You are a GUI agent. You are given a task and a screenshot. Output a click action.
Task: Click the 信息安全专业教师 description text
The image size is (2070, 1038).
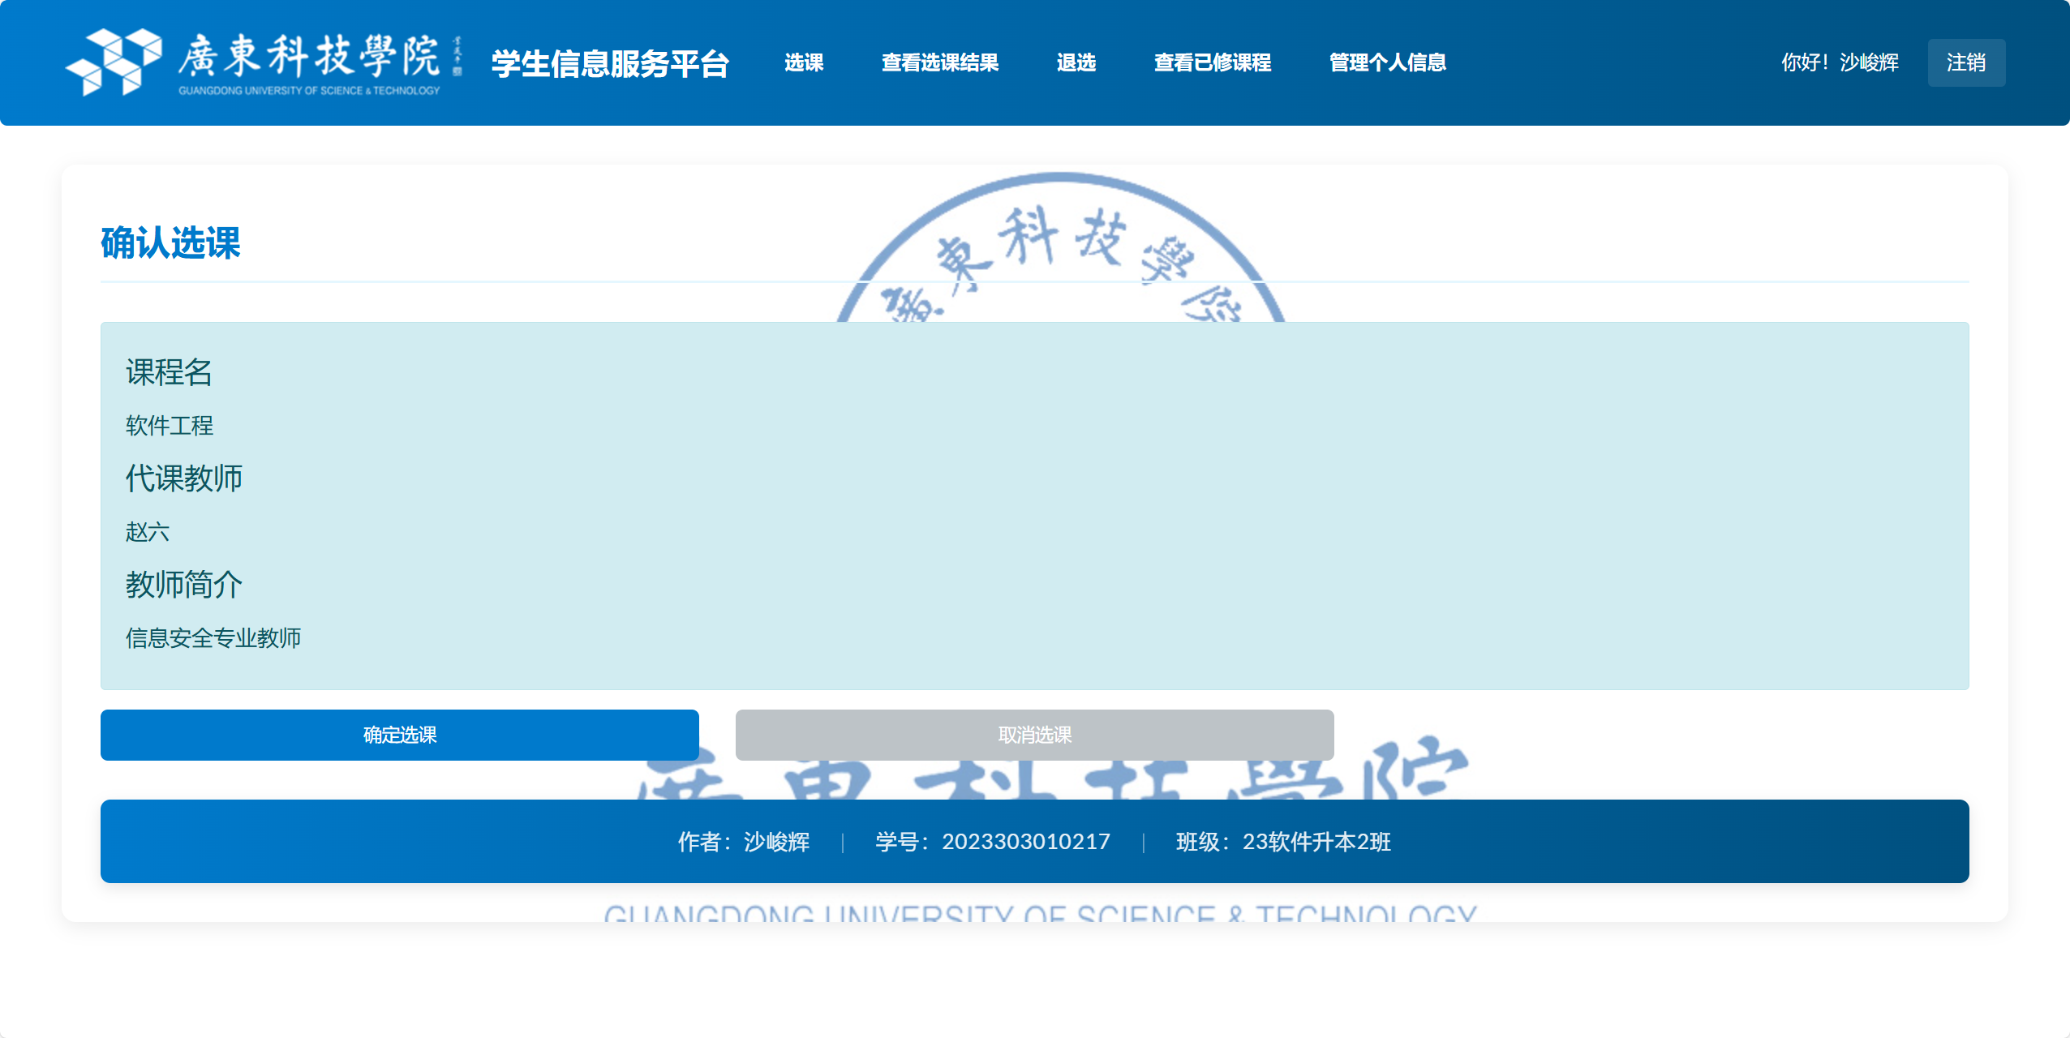pos(213,638)
